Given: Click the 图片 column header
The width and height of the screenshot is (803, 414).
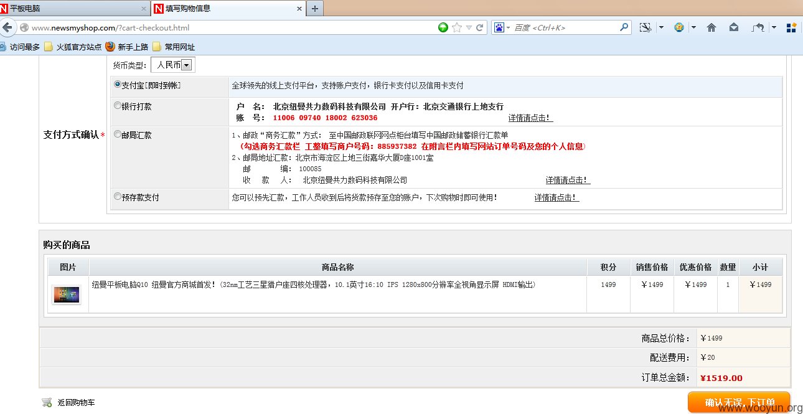Looking at the screenshot, I should (68, 267).
